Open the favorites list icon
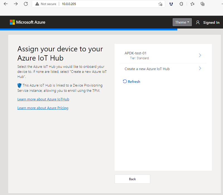Image resolution: width=223 pixels, height=195 pixels. click(x=192, y=4)
